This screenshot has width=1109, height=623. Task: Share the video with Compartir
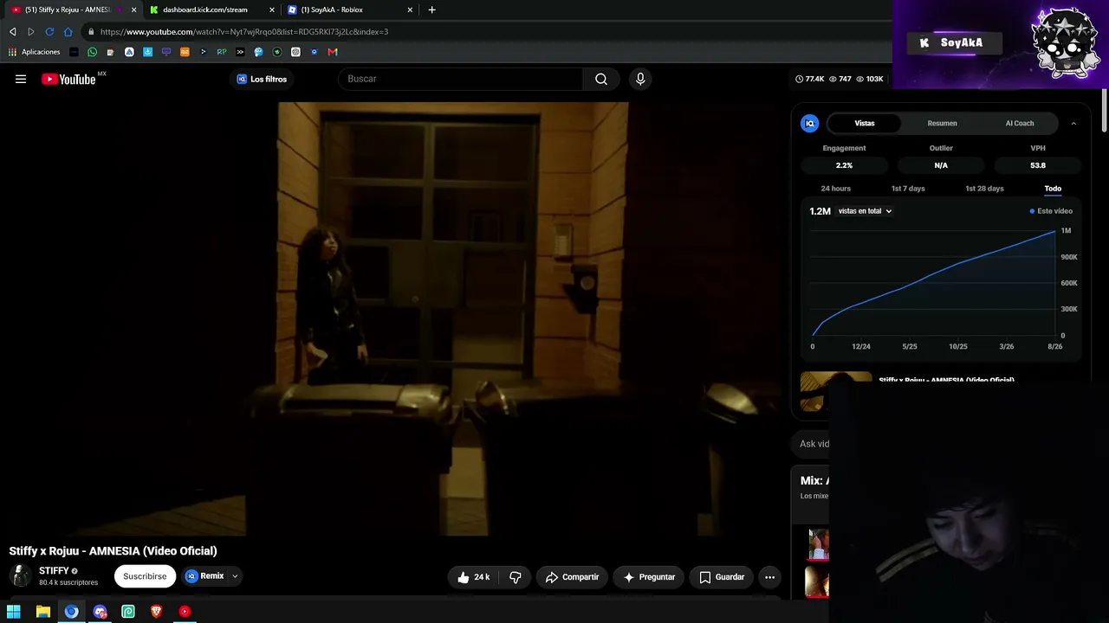[572, 577]
